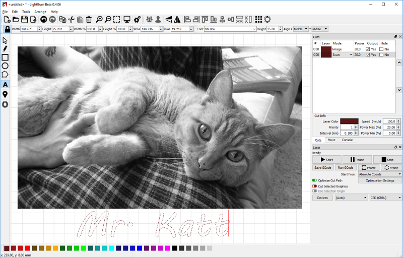Image resolution: width=403 pixels, height=258 pixels.
Task: Open the Font dropdown showing MV Boli
Action: 230,29
